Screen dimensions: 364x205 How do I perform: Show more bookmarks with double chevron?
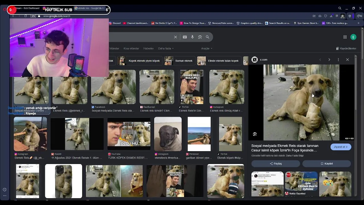[358, 23]
